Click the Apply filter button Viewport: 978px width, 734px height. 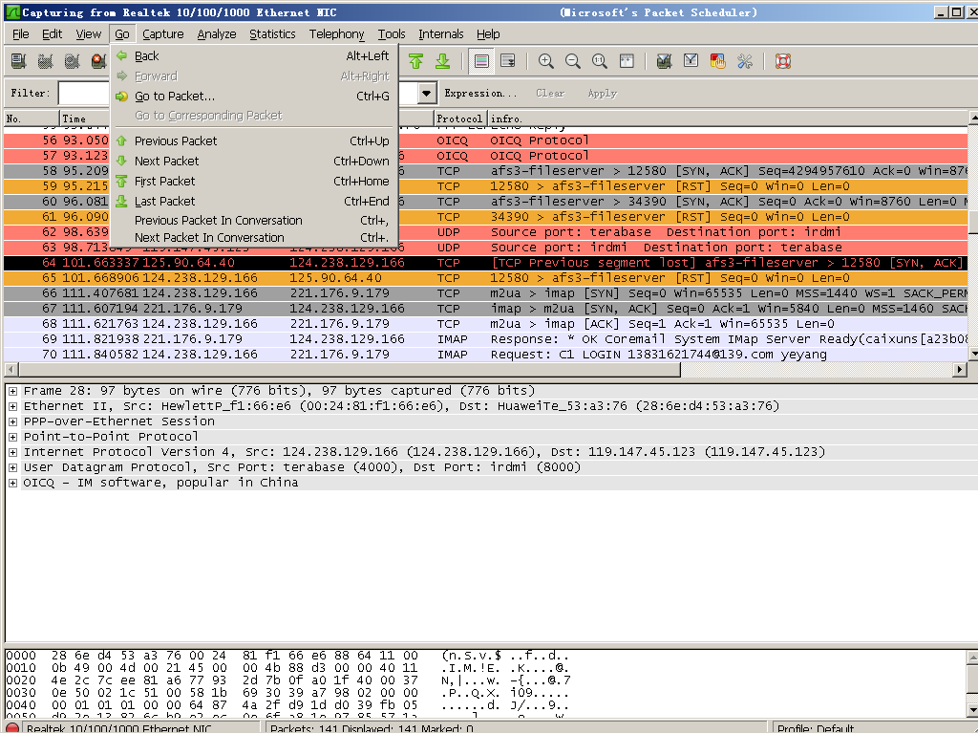[x=602, y=94]
